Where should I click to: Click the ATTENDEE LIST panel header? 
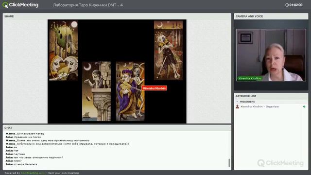pos(271,96)
